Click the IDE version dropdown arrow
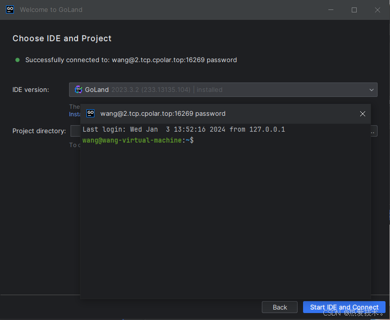Screen dimensions: 390x320 coord(371,90)
